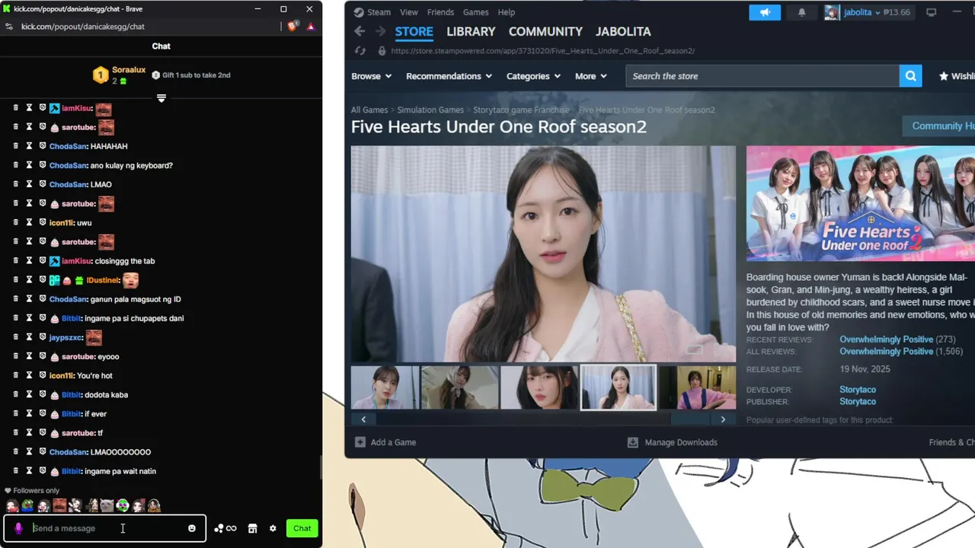Click hourglass on 'LMAOOOOOOOO' message
975x548 pixels.
29,451
